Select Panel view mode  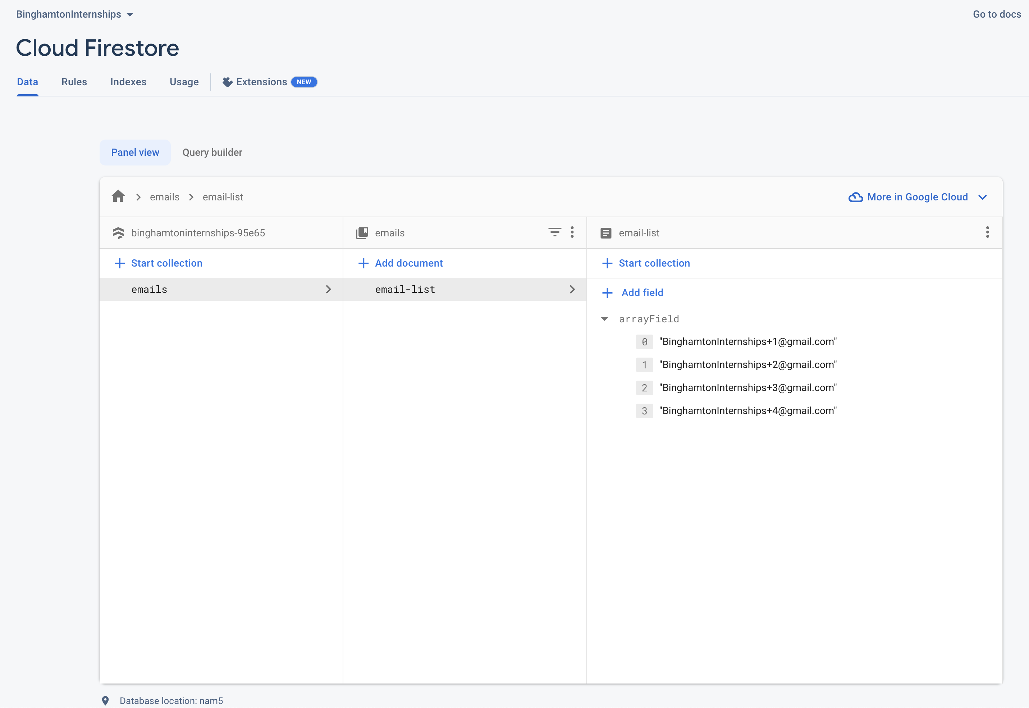[135, 153]
